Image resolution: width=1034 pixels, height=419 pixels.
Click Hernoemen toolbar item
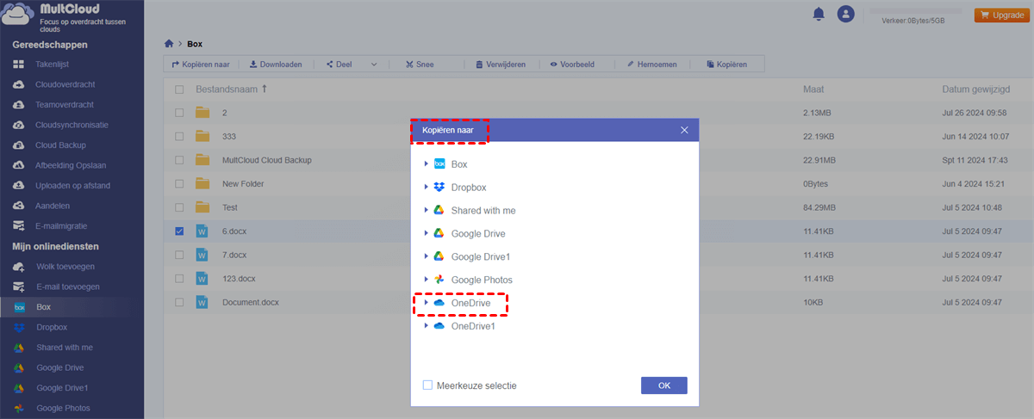tap(651, 65)
